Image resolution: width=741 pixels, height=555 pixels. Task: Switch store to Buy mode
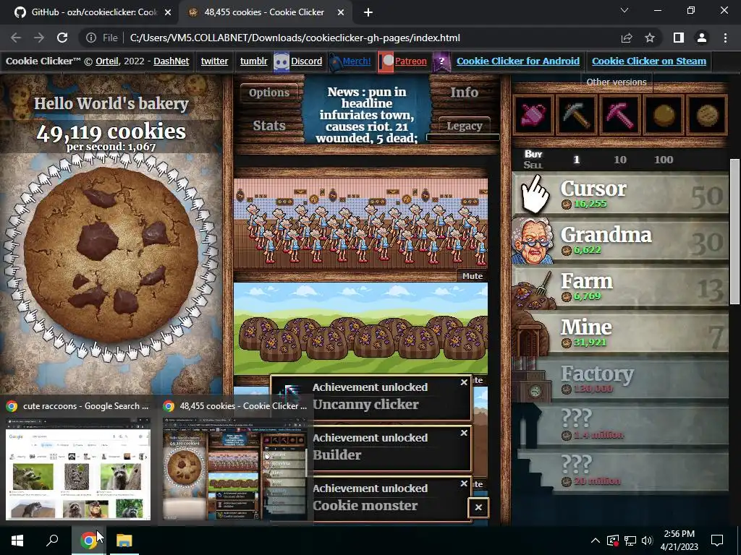(x=533, y=154)
